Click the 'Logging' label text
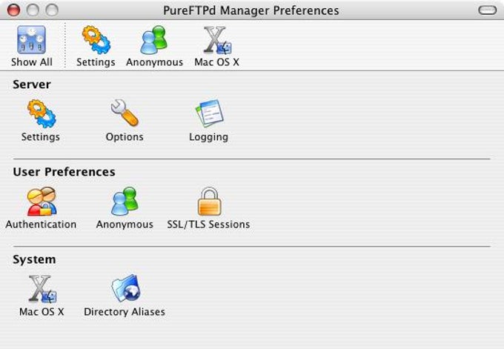 208,137
